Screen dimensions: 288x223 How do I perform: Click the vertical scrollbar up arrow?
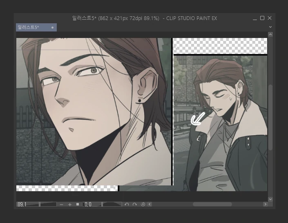pyautogui.click(x=270, y=34)
